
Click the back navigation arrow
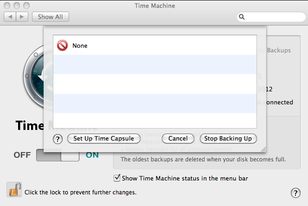coord(10,17)
